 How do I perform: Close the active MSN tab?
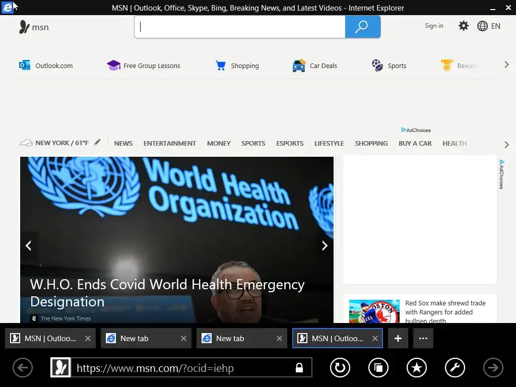tap(375, 338)
